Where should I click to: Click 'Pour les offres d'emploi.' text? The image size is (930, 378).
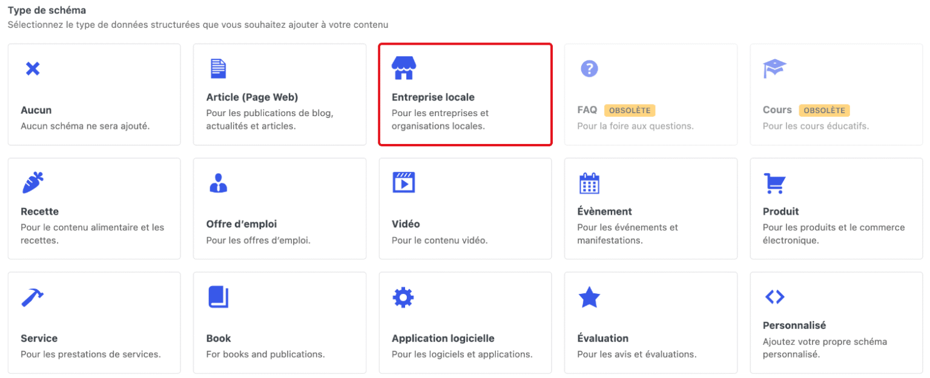[x=258, y=241]
